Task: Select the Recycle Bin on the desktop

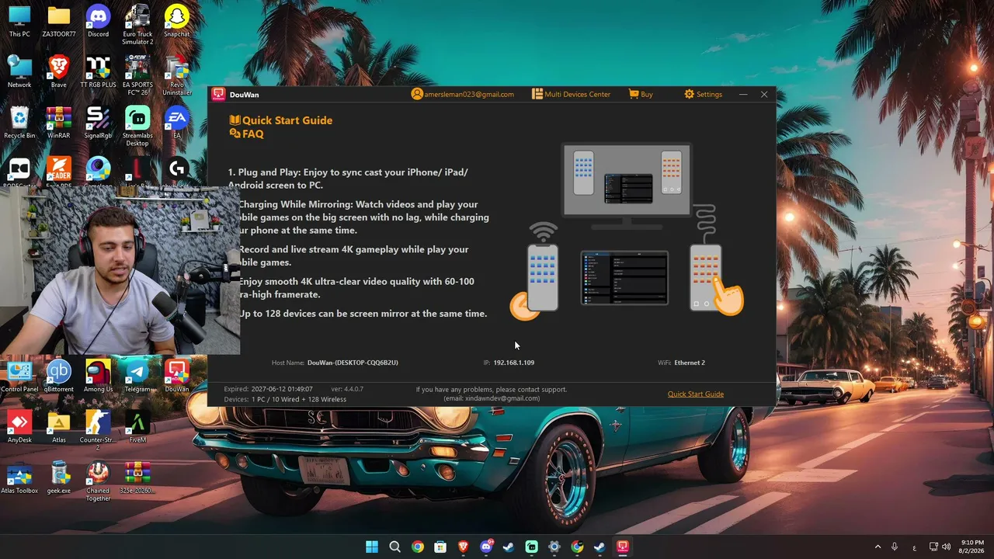Action: [19, 123]
